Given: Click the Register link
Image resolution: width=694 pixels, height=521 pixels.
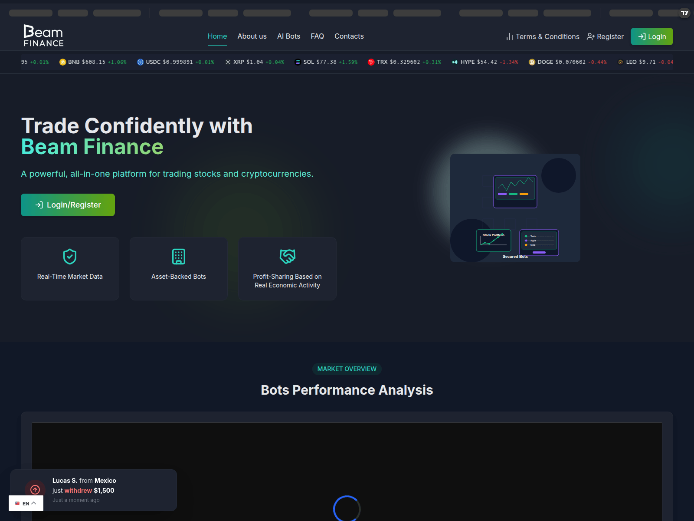Looking at the screenshot, I should (605, 36).
